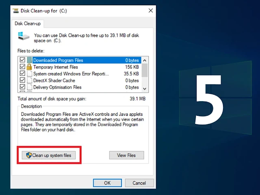The width and height of the screenshot is (260, 195).
Task: Click the file list scroll up arrow
Action: click(x=145, y=61)
